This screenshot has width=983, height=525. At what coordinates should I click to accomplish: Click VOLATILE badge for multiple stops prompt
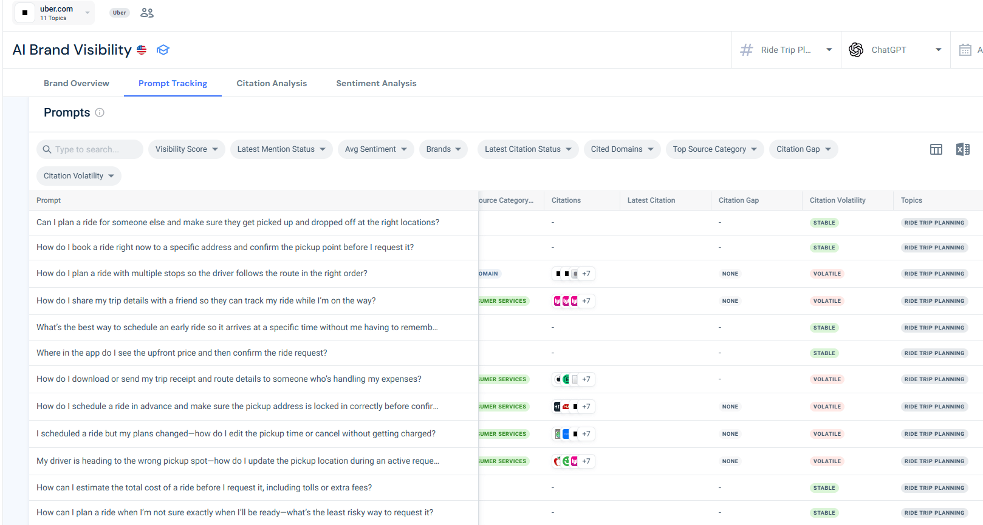point(827,274)
